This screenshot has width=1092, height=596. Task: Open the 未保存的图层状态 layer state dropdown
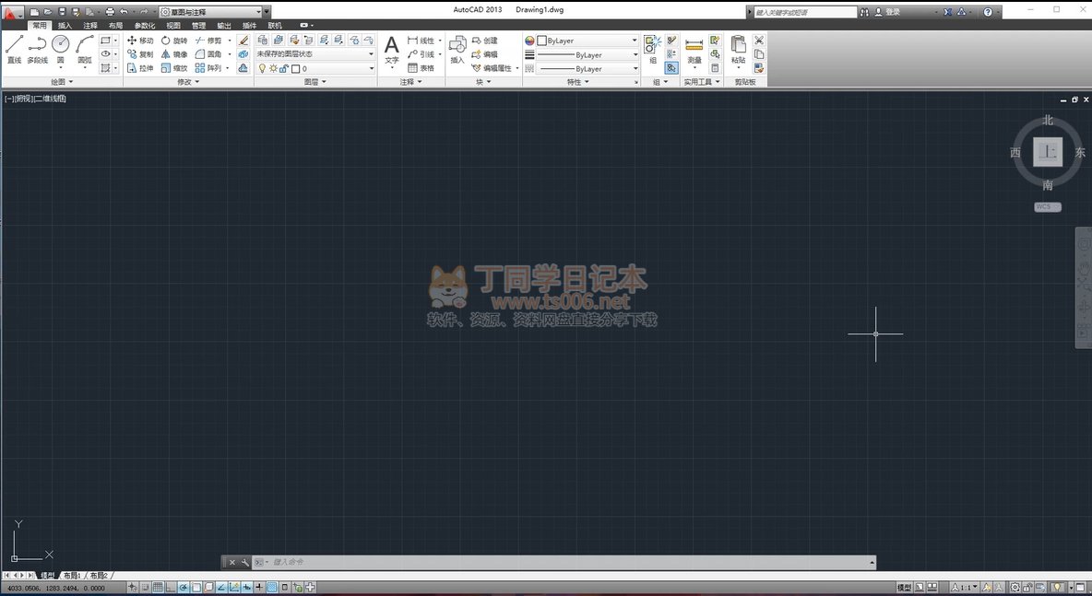point(315,53)
